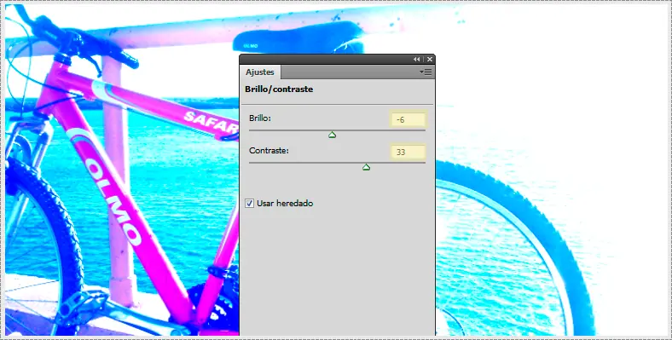Click the Brillo/contraste heading text

pos(279,89)
